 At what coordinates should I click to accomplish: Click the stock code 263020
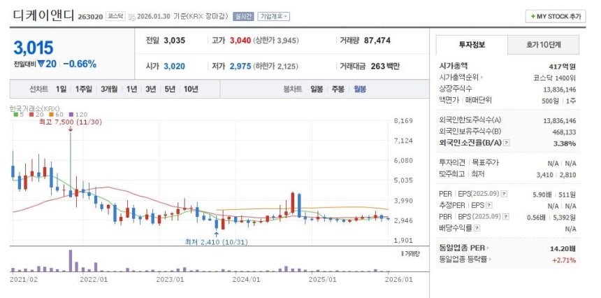[x=90, y=17]
